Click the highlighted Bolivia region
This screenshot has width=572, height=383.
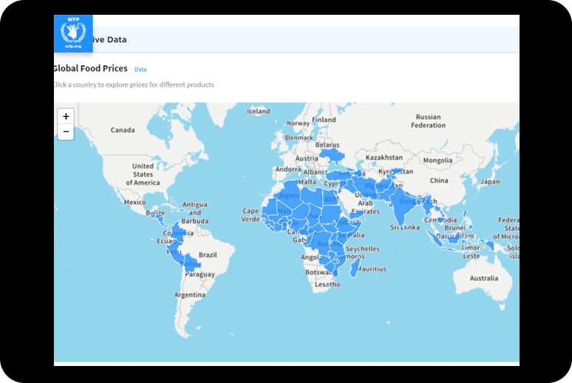coord(190,262)
